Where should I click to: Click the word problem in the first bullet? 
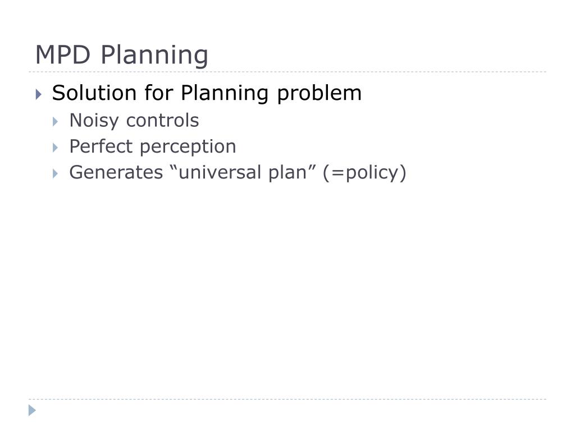[x=320, y=93]
